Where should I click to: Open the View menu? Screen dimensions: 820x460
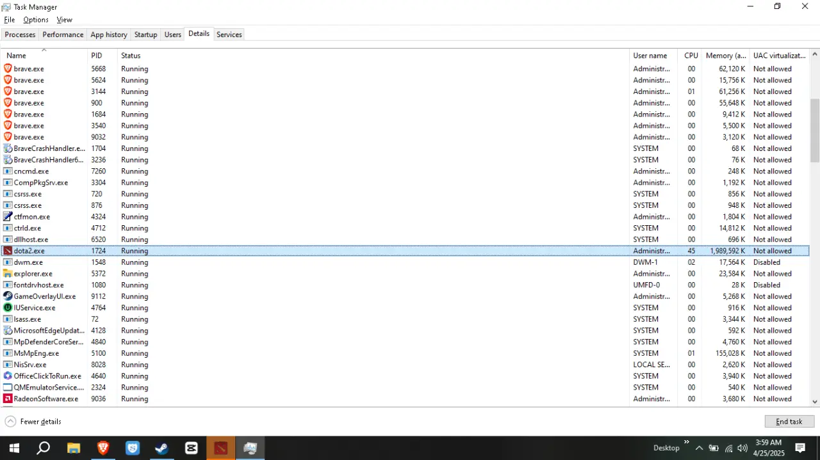point(64,20)
